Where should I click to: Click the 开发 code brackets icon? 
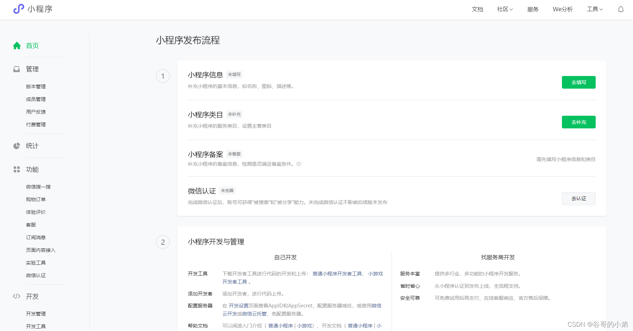coord(17,296)
